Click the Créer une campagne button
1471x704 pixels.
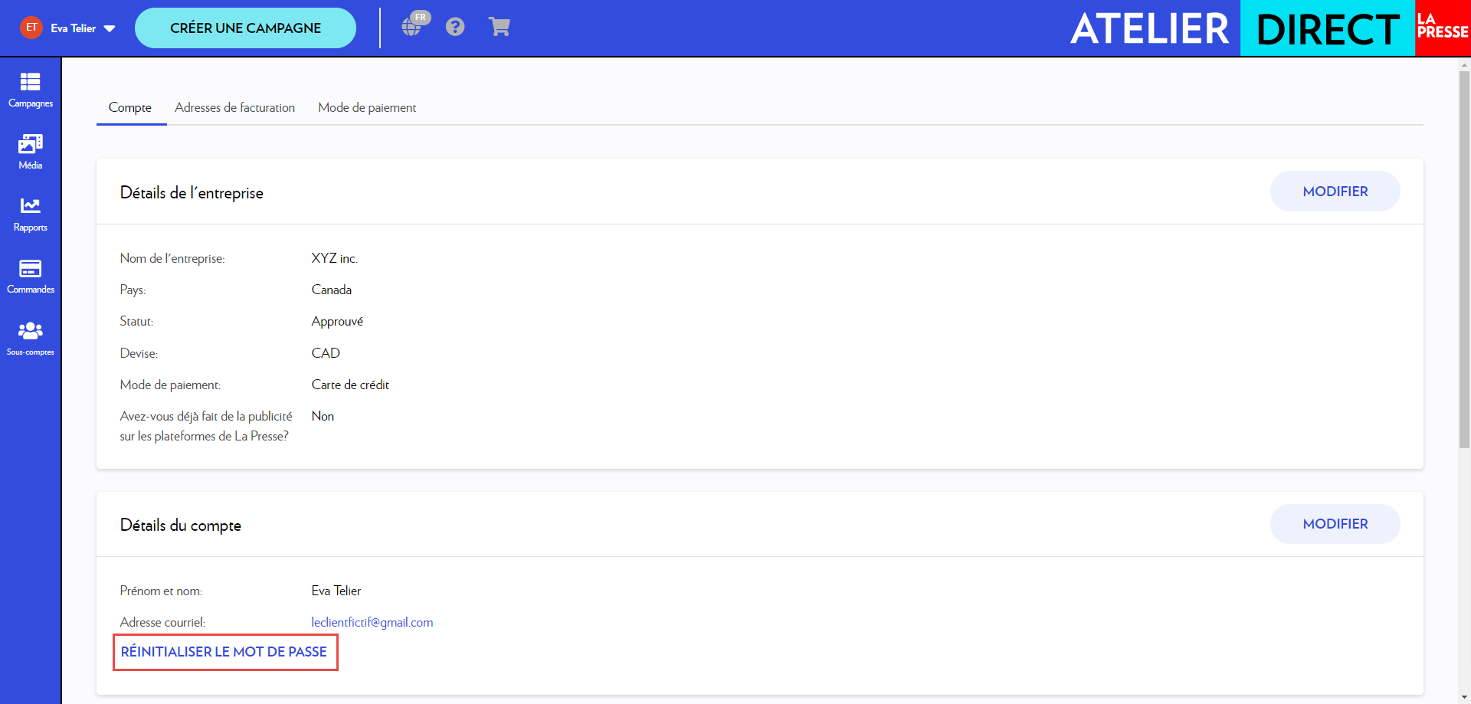[245, 28]
